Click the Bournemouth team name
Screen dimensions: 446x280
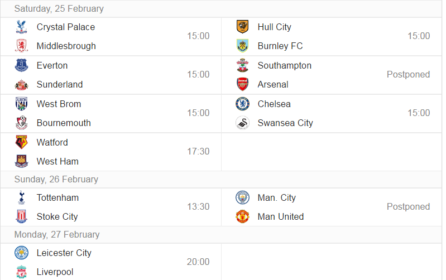click(64, 123)
